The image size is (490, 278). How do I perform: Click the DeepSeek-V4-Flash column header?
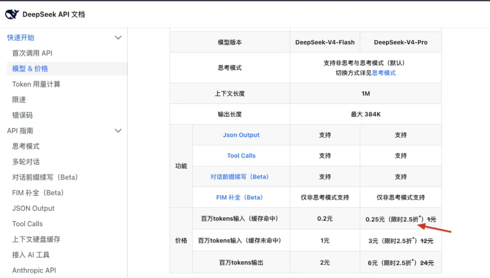[x=325, y=42]
